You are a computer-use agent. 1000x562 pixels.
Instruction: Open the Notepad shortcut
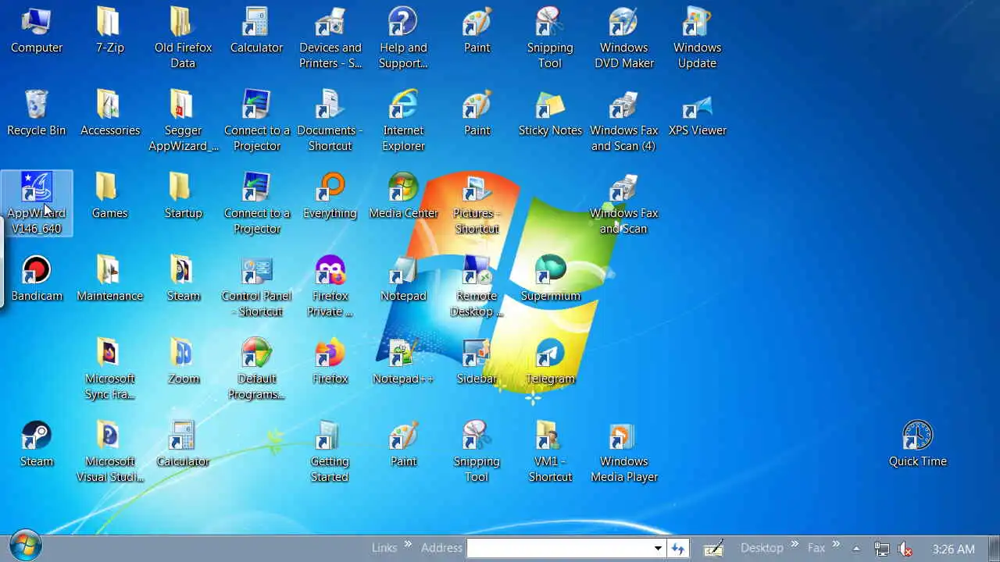coord(404,279)
